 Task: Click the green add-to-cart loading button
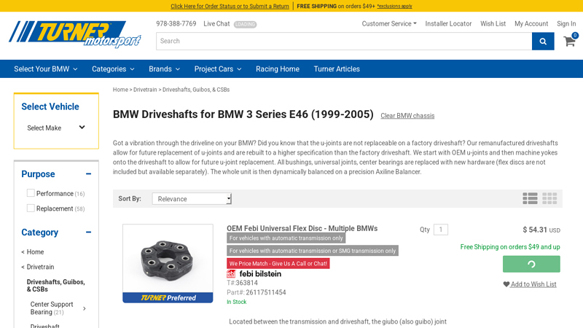pyautogui.click(x=531, y=264)
